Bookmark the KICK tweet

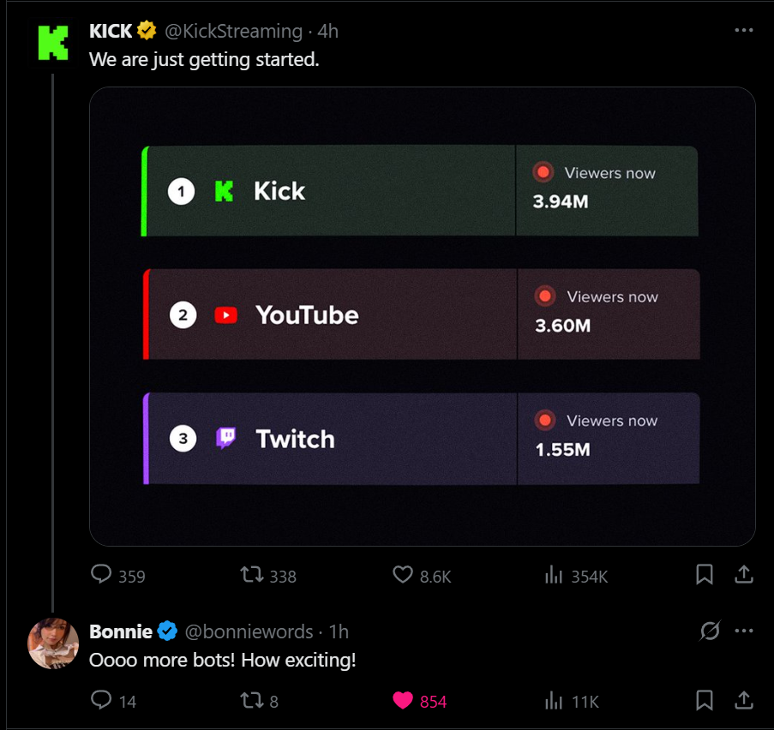pos(705,574)
